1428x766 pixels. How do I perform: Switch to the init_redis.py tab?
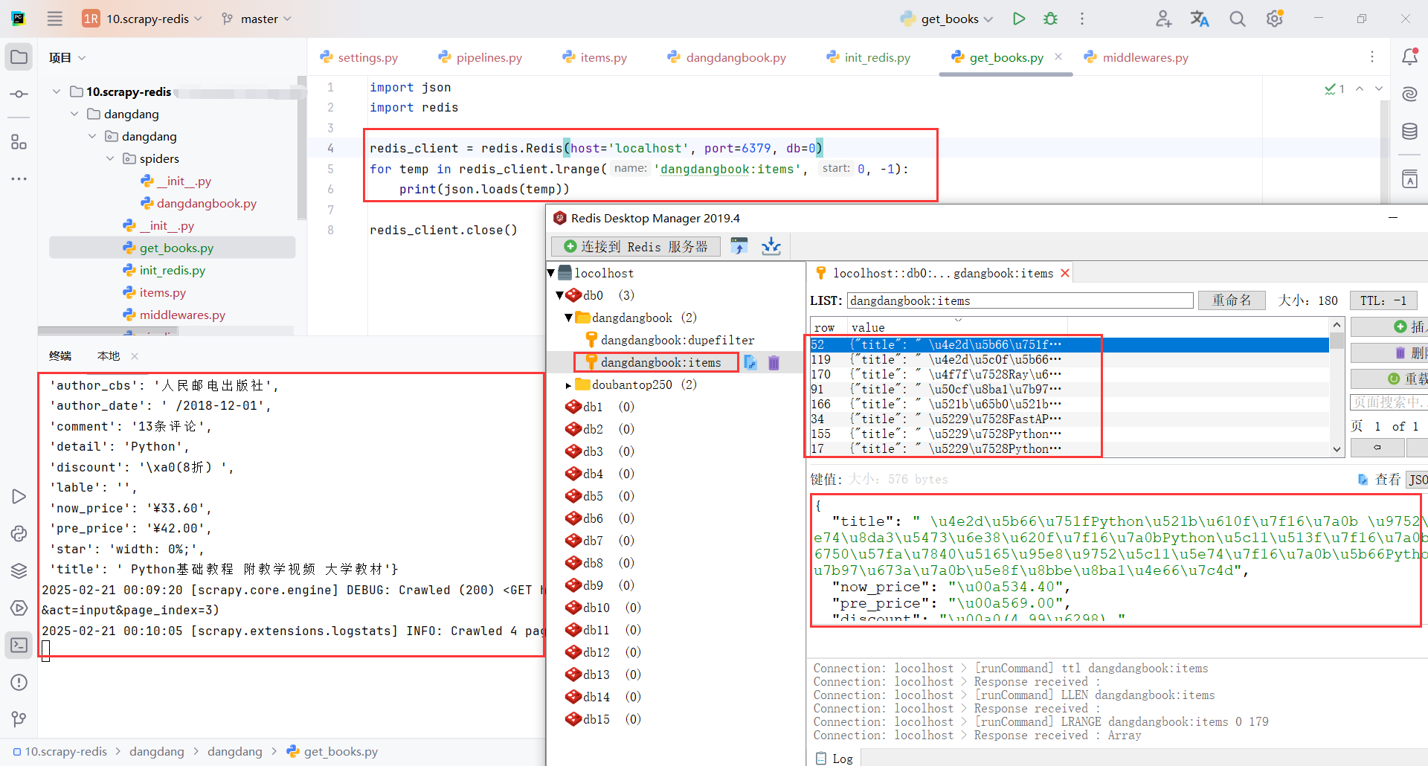868,57
